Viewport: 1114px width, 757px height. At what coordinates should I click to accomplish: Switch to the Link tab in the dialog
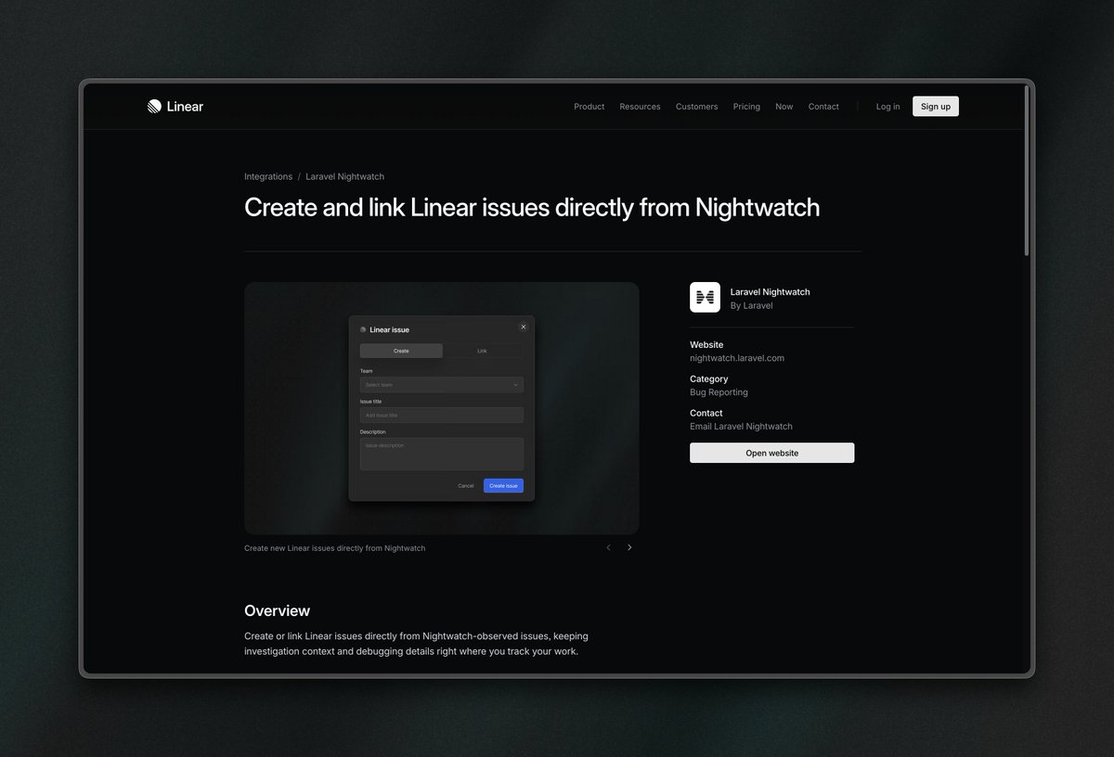pyautogui.click(x=482, y=350)
